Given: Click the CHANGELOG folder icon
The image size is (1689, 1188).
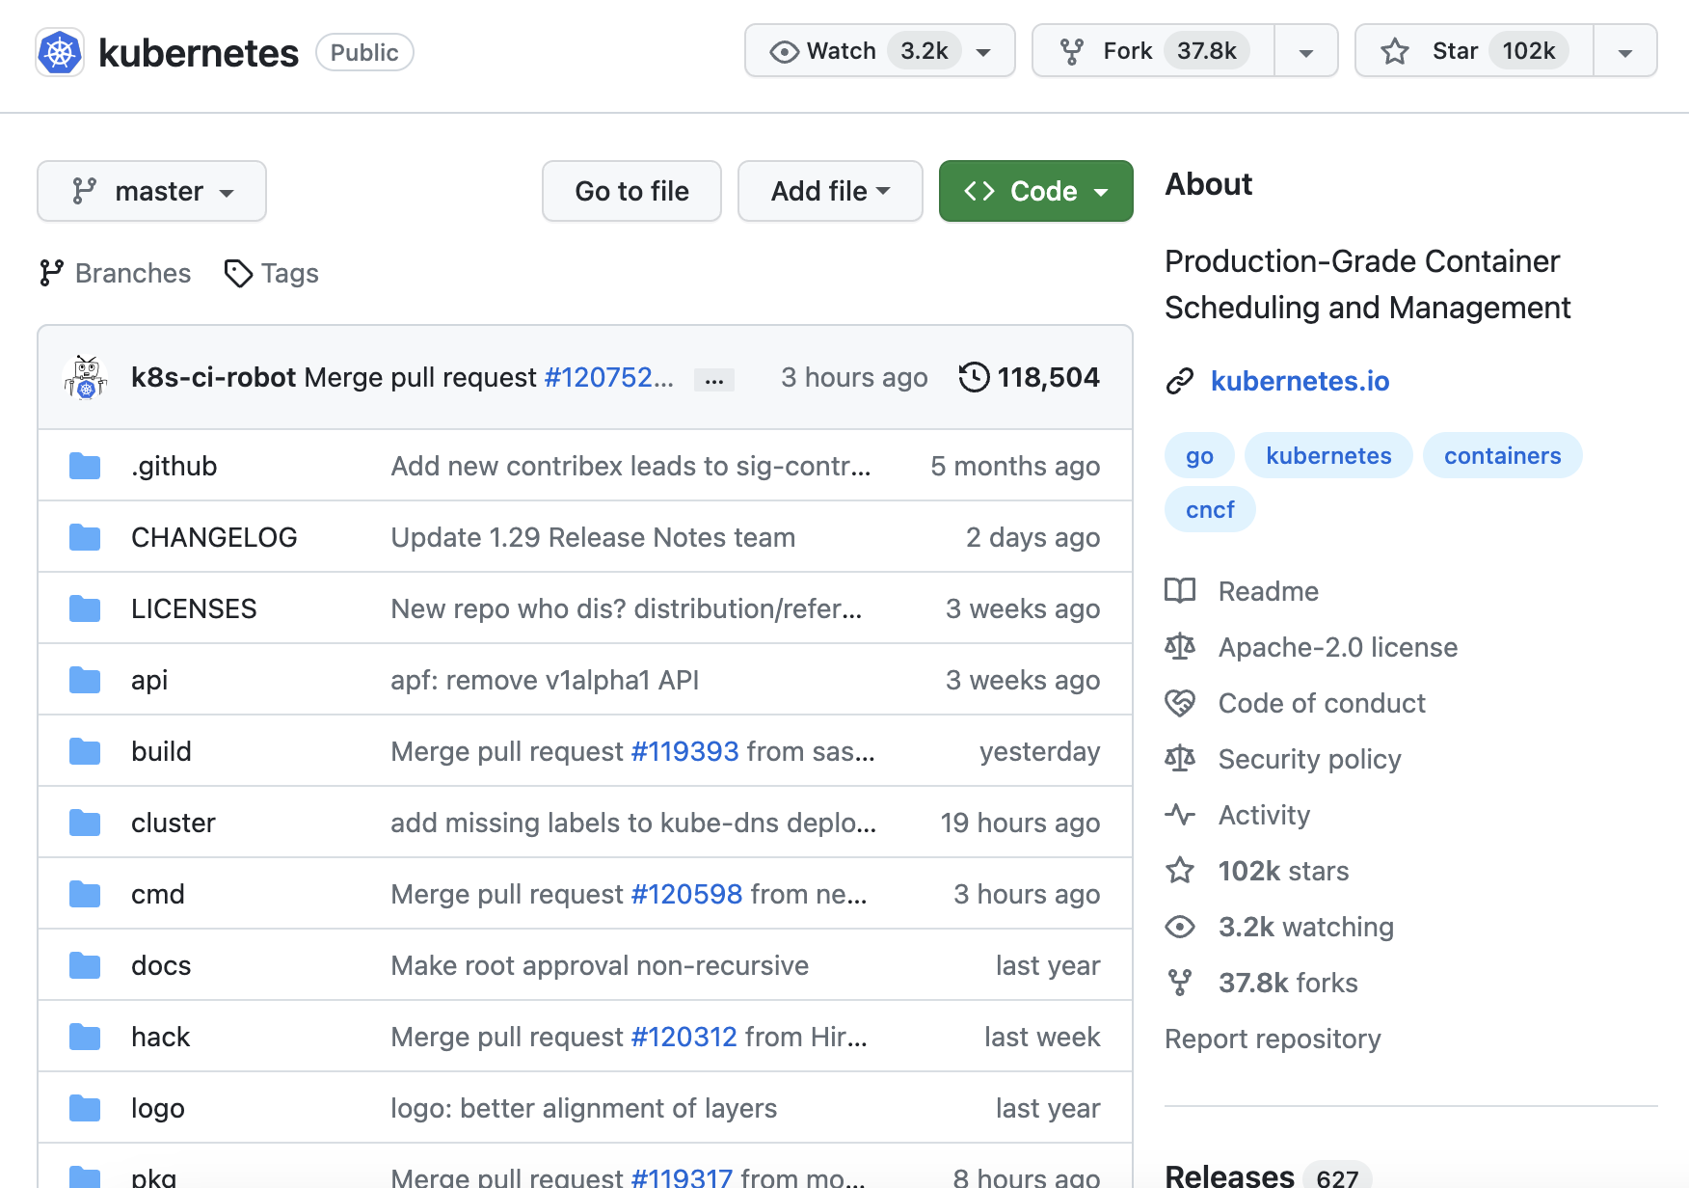Looking at the screenshot, I should (x=85, y=537).
